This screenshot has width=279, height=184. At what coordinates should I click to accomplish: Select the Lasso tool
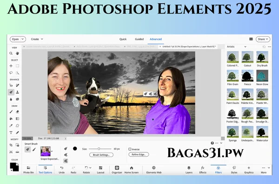11,73
